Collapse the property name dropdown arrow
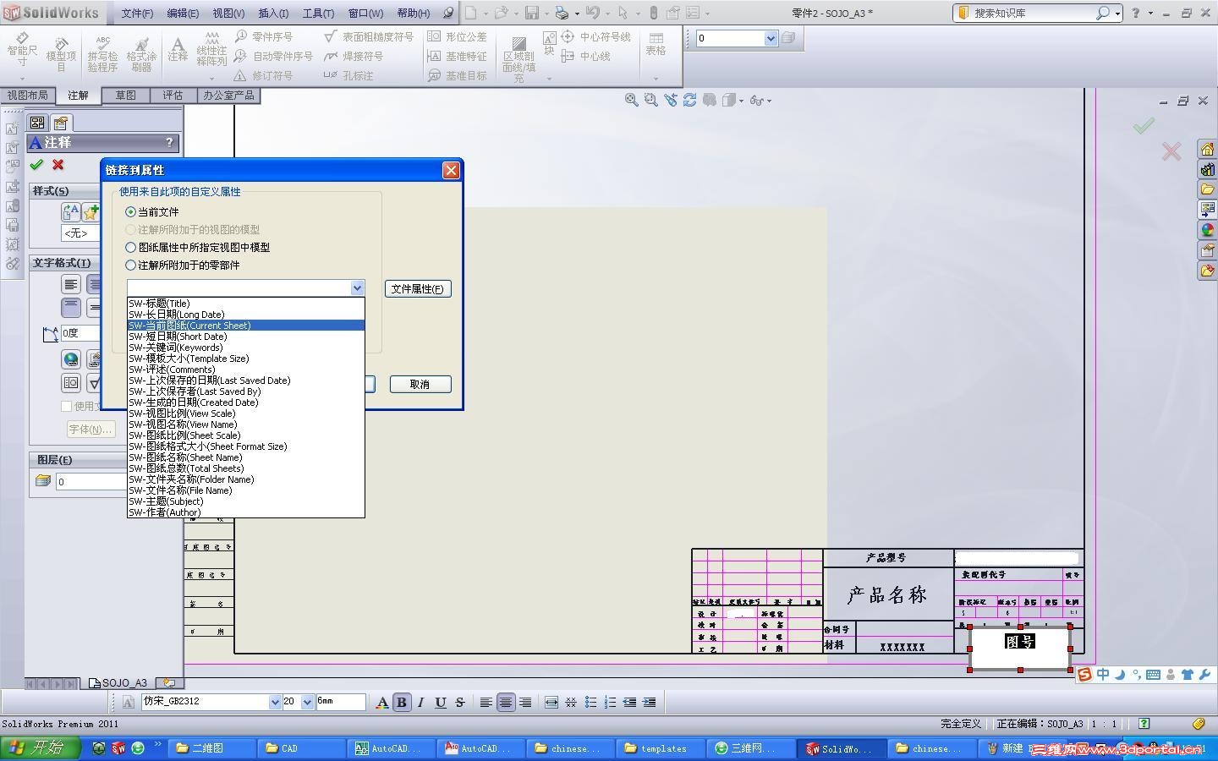 [357, 288]
